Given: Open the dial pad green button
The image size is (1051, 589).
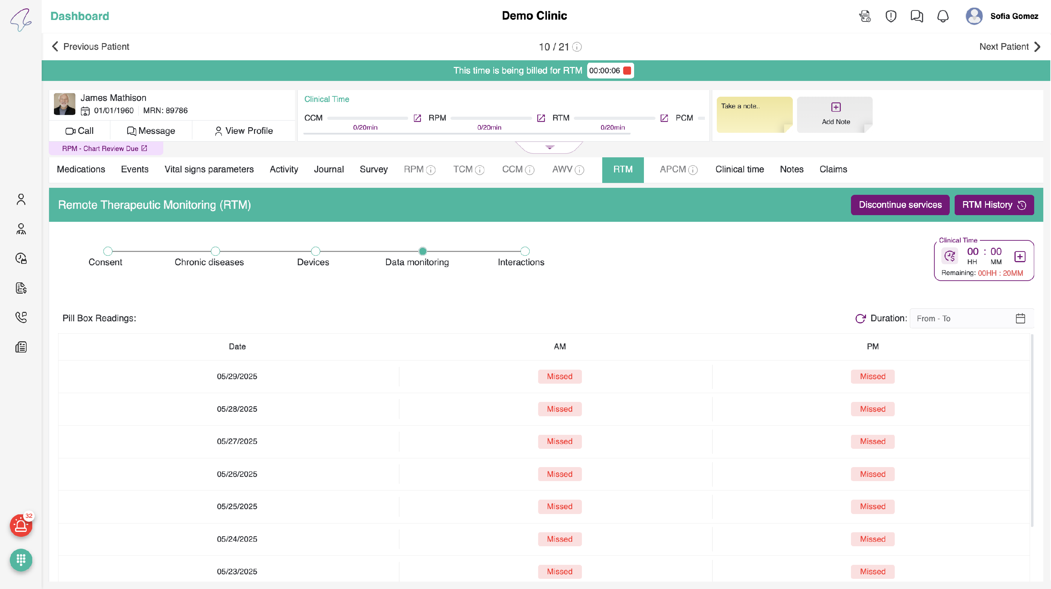Looking at the screenshot, I should [x=21, y=560].
